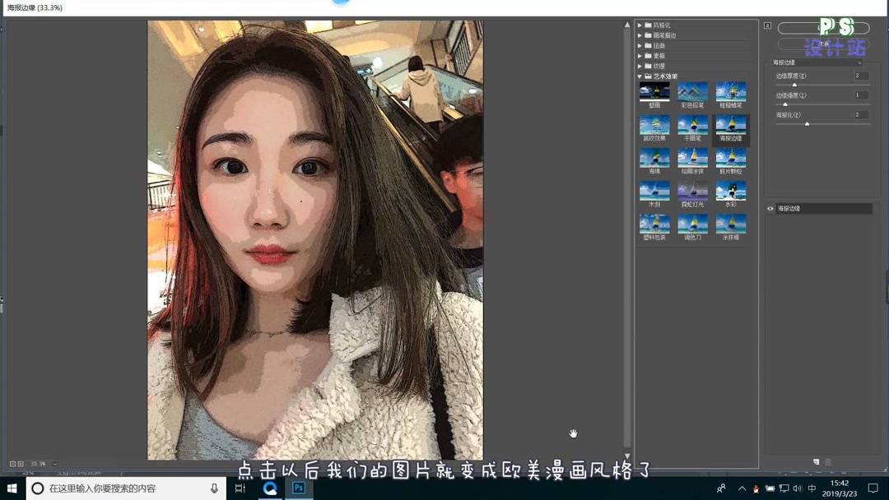The width and height of the screenshot is (889, 500).
Task: Open Photoshop from the Windows taskbar
Action: coord(299,488)
